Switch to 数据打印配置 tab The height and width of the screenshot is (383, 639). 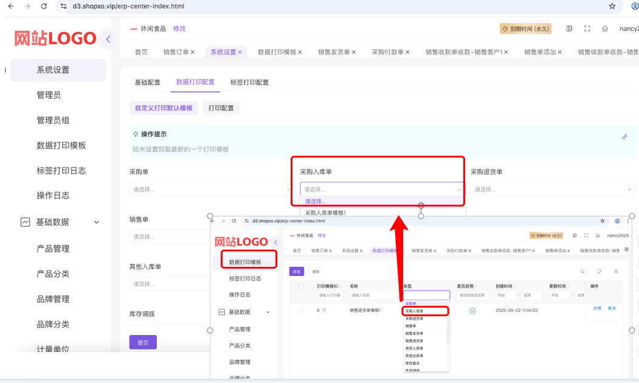[195, 82]
